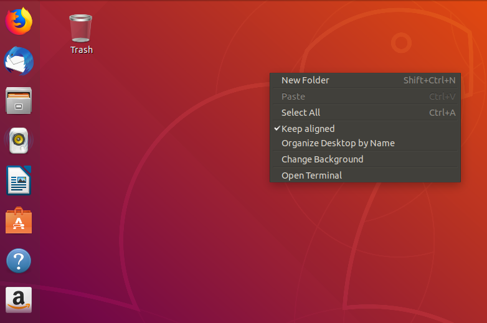487x323 pixels.
Task: Launch Firefox from the dock
Action: click(19, 21)
